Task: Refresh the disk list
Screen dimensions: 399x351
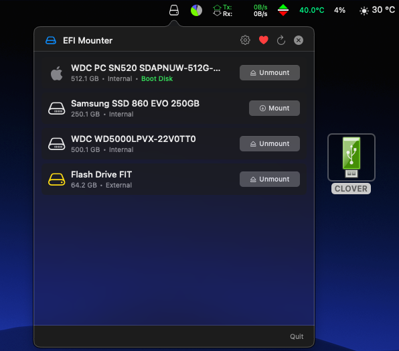Action: (281, 40)
